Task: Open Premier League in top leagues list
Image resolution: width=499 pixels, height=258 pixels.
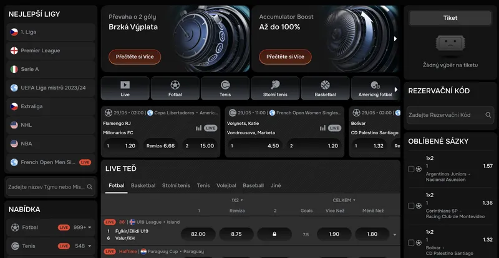Action: coord(41,50)
